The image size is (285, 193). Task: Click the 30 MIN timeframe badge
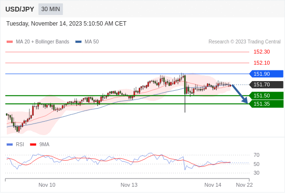[x=51, y=9]
